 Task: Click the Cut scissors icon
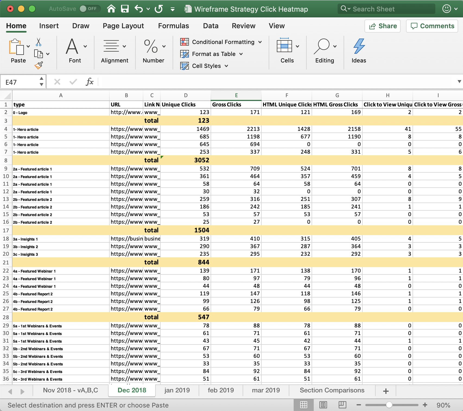point(39,42)
